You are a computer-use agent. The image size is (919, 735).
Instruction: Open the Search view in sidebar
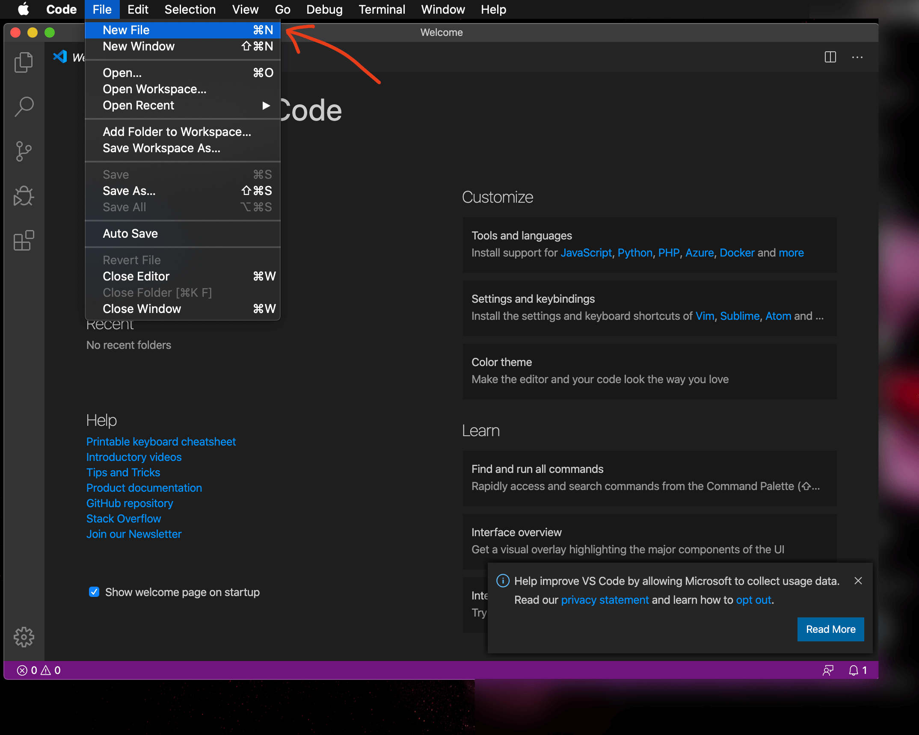click(24, 106)
